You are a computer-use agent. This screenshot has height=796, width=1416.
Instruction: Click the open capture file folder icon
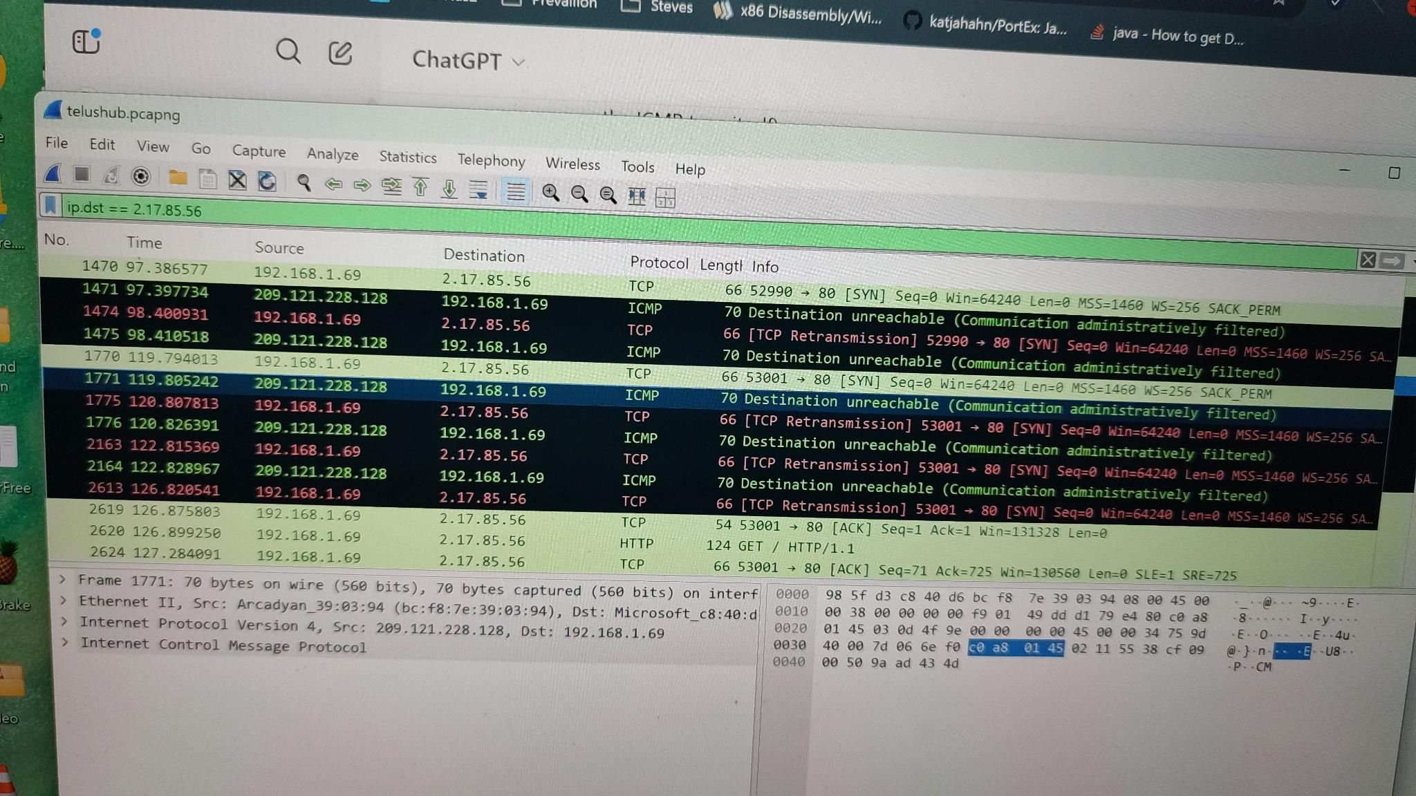(x=178, y=178)
